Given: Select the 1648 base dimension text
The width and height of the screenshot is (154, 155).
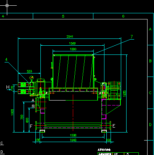Looking at the screenshot, I should click(73, 140).
